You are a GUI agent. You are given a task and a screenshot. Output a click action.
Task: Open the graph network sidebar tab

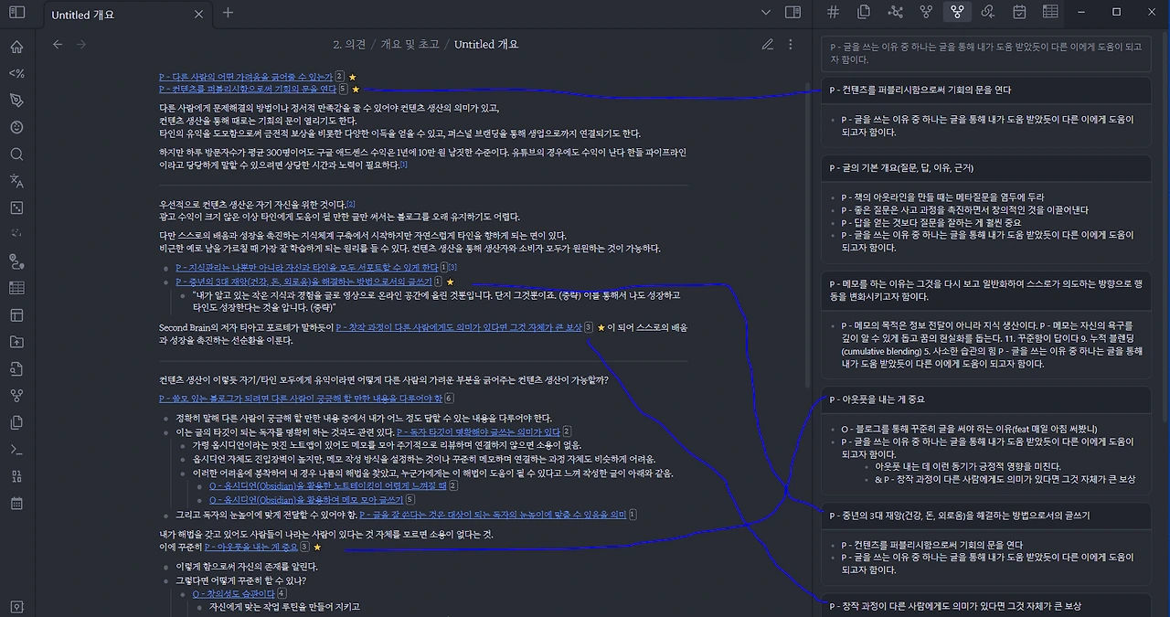pos(895,12)
